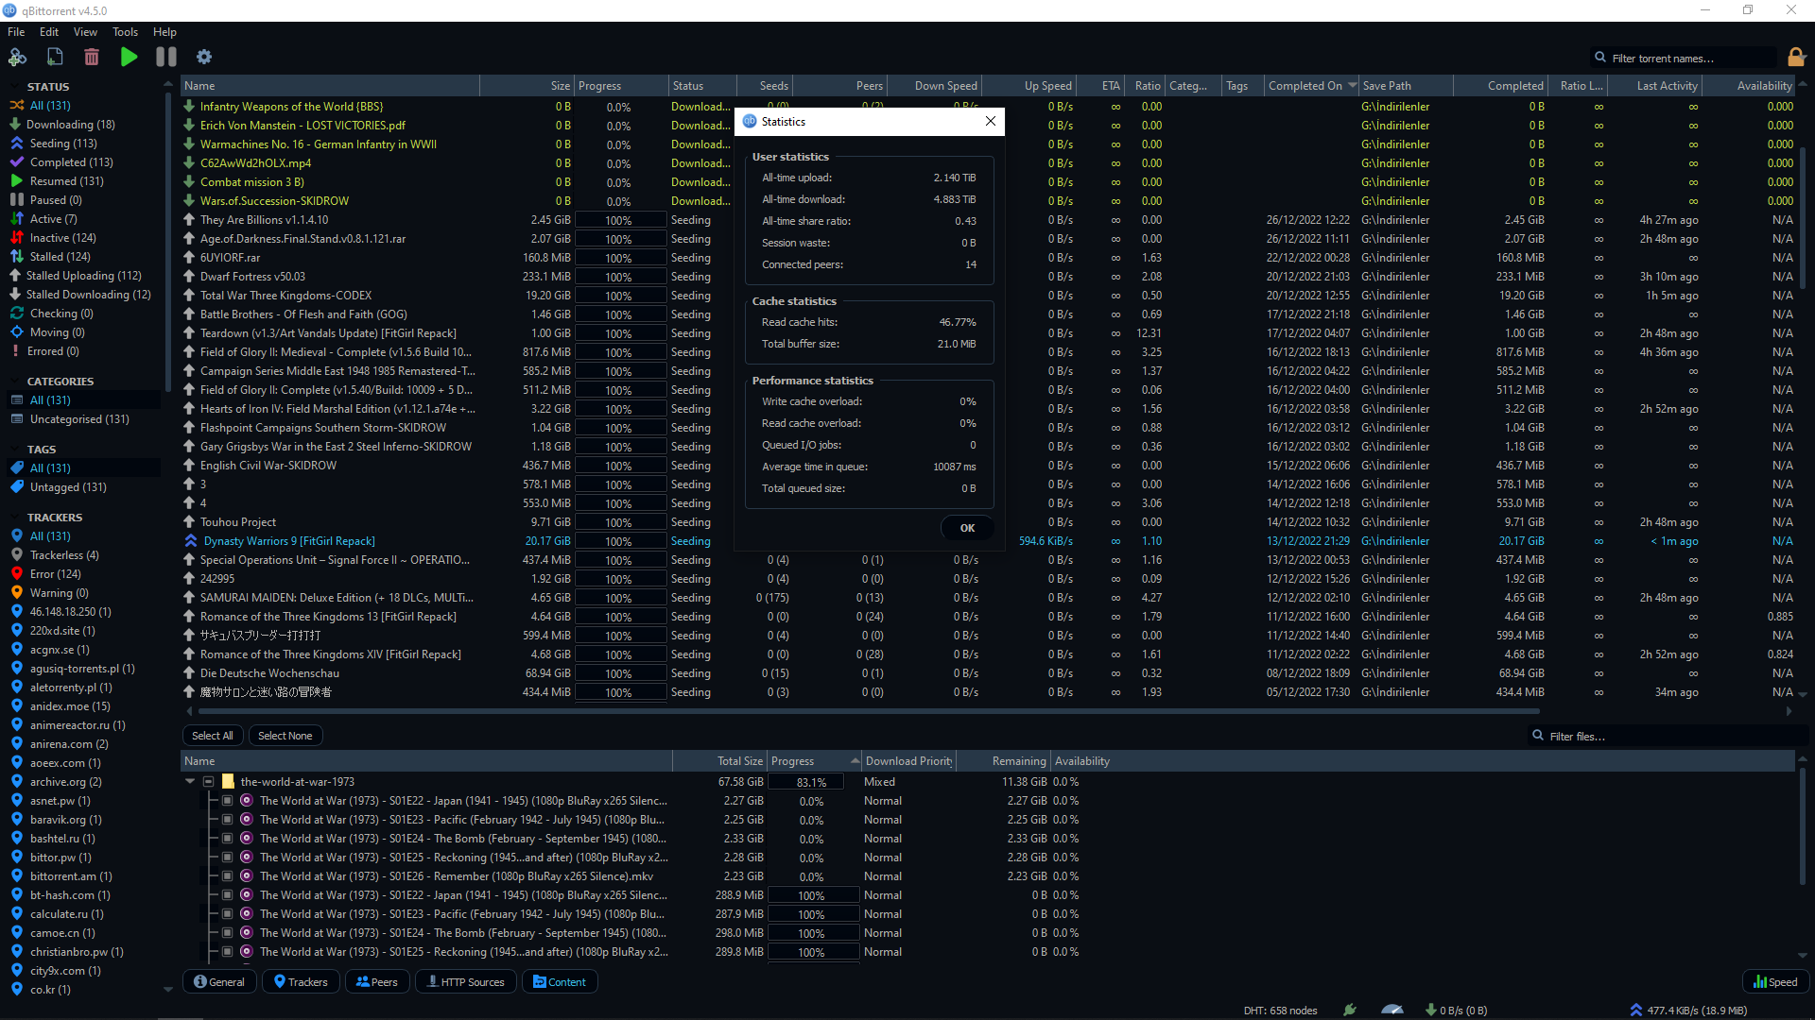Image resolution: width=1815 pixels, height=1020 pixels.
Task: Open the Help menu
Action: [x=164, y=32]
